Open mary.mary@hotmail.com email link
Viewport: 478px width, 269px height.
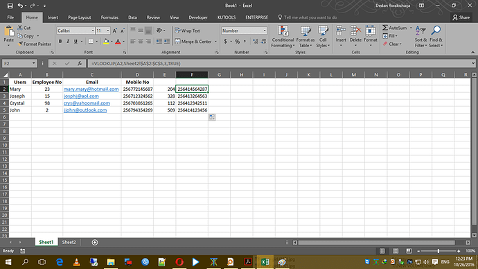[91, 89]
